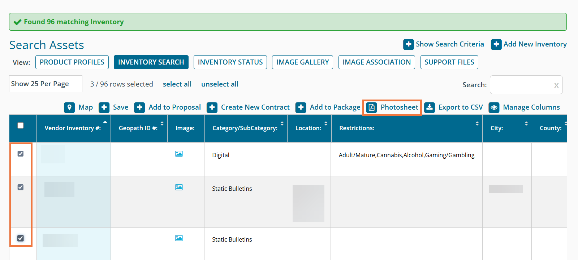This screenshot has height=260, width=578.
Task: Click the Export to CSV download icon
Action: coord(430,107)
